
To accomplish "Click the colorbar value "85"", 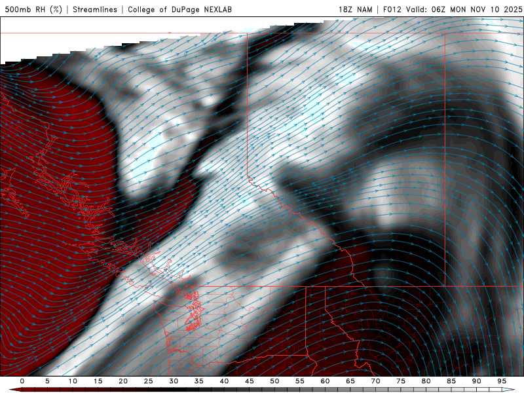I will (x=451, y=381).
